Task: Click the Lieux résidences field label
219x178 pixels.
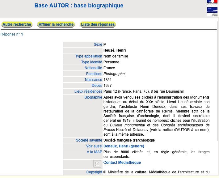Action: click(88, 91)
